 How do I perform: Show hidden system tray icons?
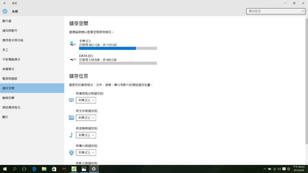tap(265, 169)
